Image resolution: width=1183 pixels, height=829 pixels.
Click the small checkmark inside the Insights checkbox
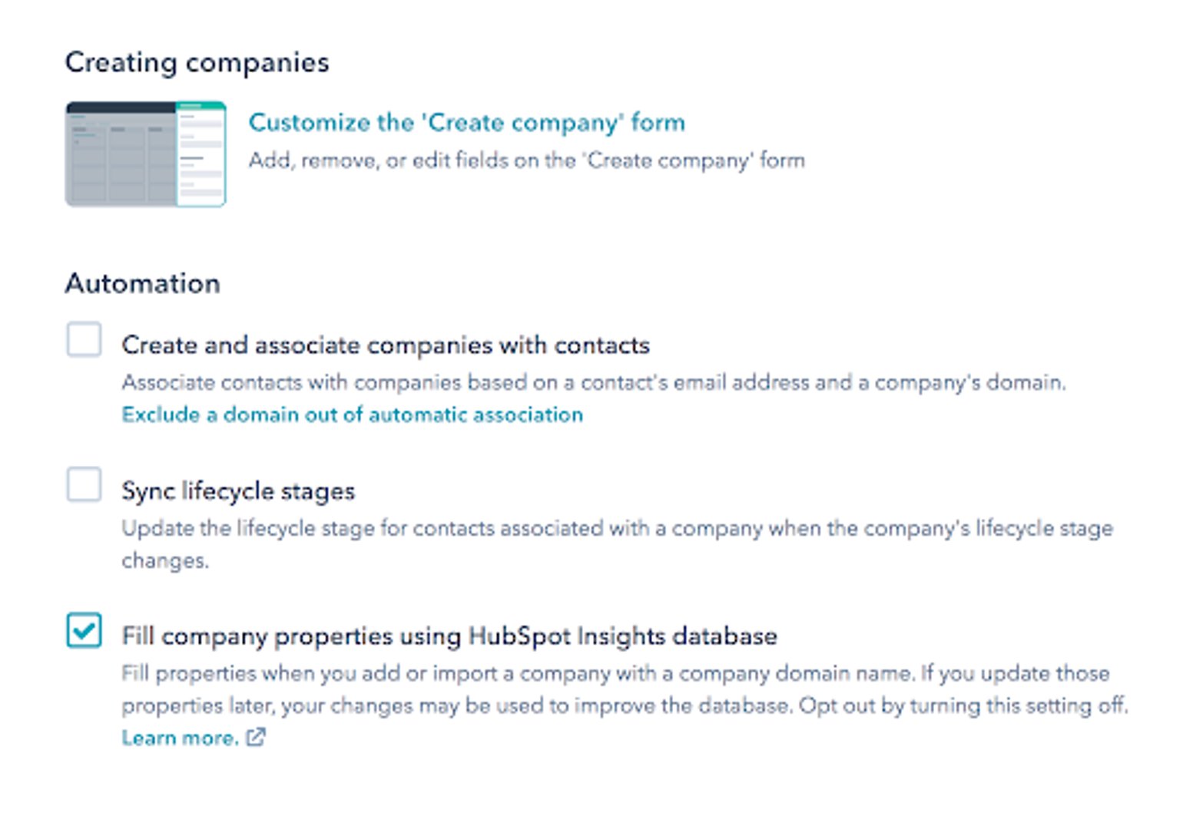click(84, 632)
